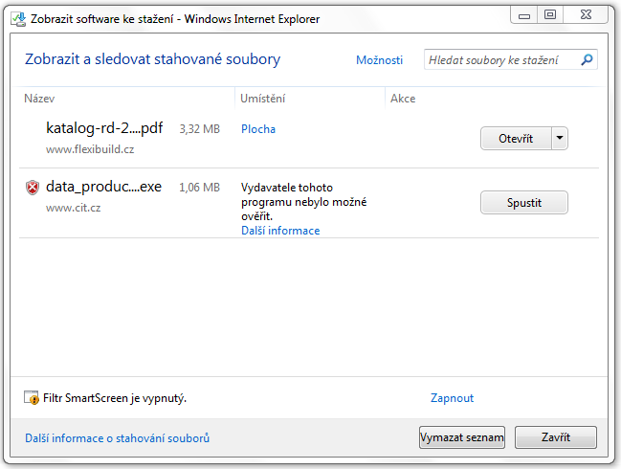Open Další informace link under publisher warning
The width and height of the screenshot is (621, 469).
280,231
